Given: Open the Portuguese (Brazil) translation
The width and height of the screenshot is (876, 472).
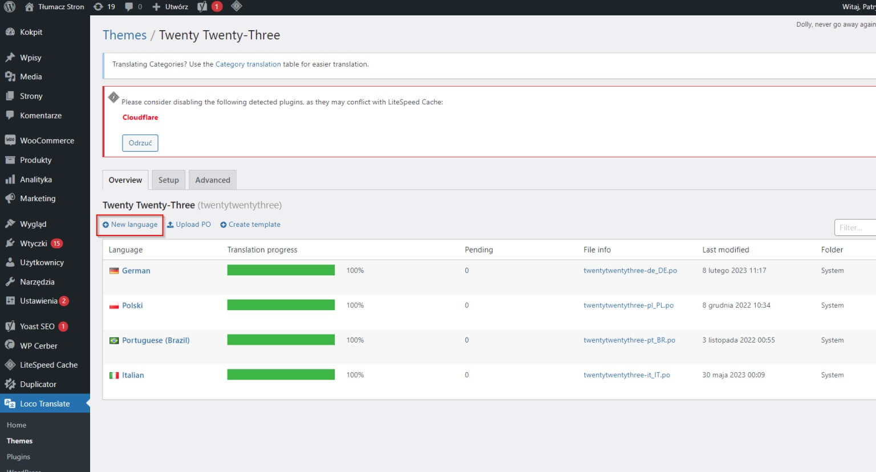Looking at the screenshot, I should point(156,340).
